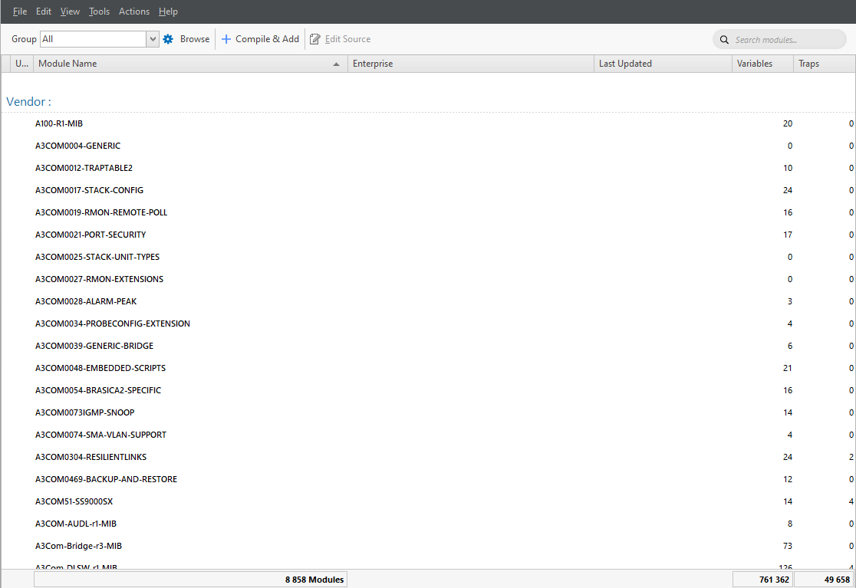Open the Group dropdown arrow
Image resolution: width=856 pixels, height=588 pixels.
(153, 39)
